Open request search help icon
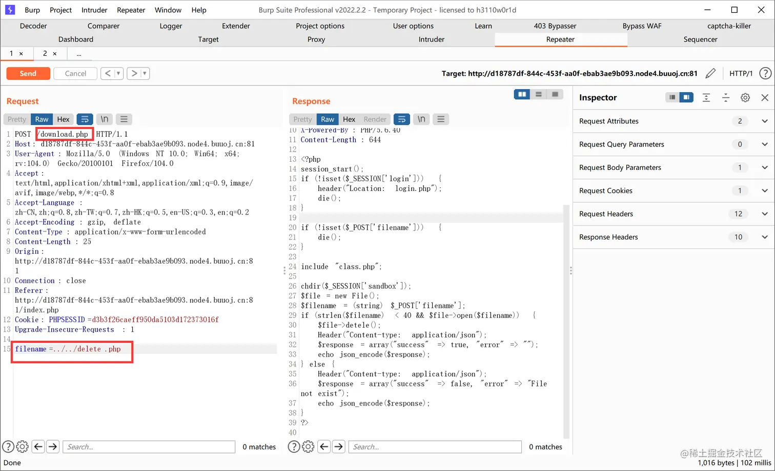775x471 pixels. pyautogui.click(x=8, y=446)
